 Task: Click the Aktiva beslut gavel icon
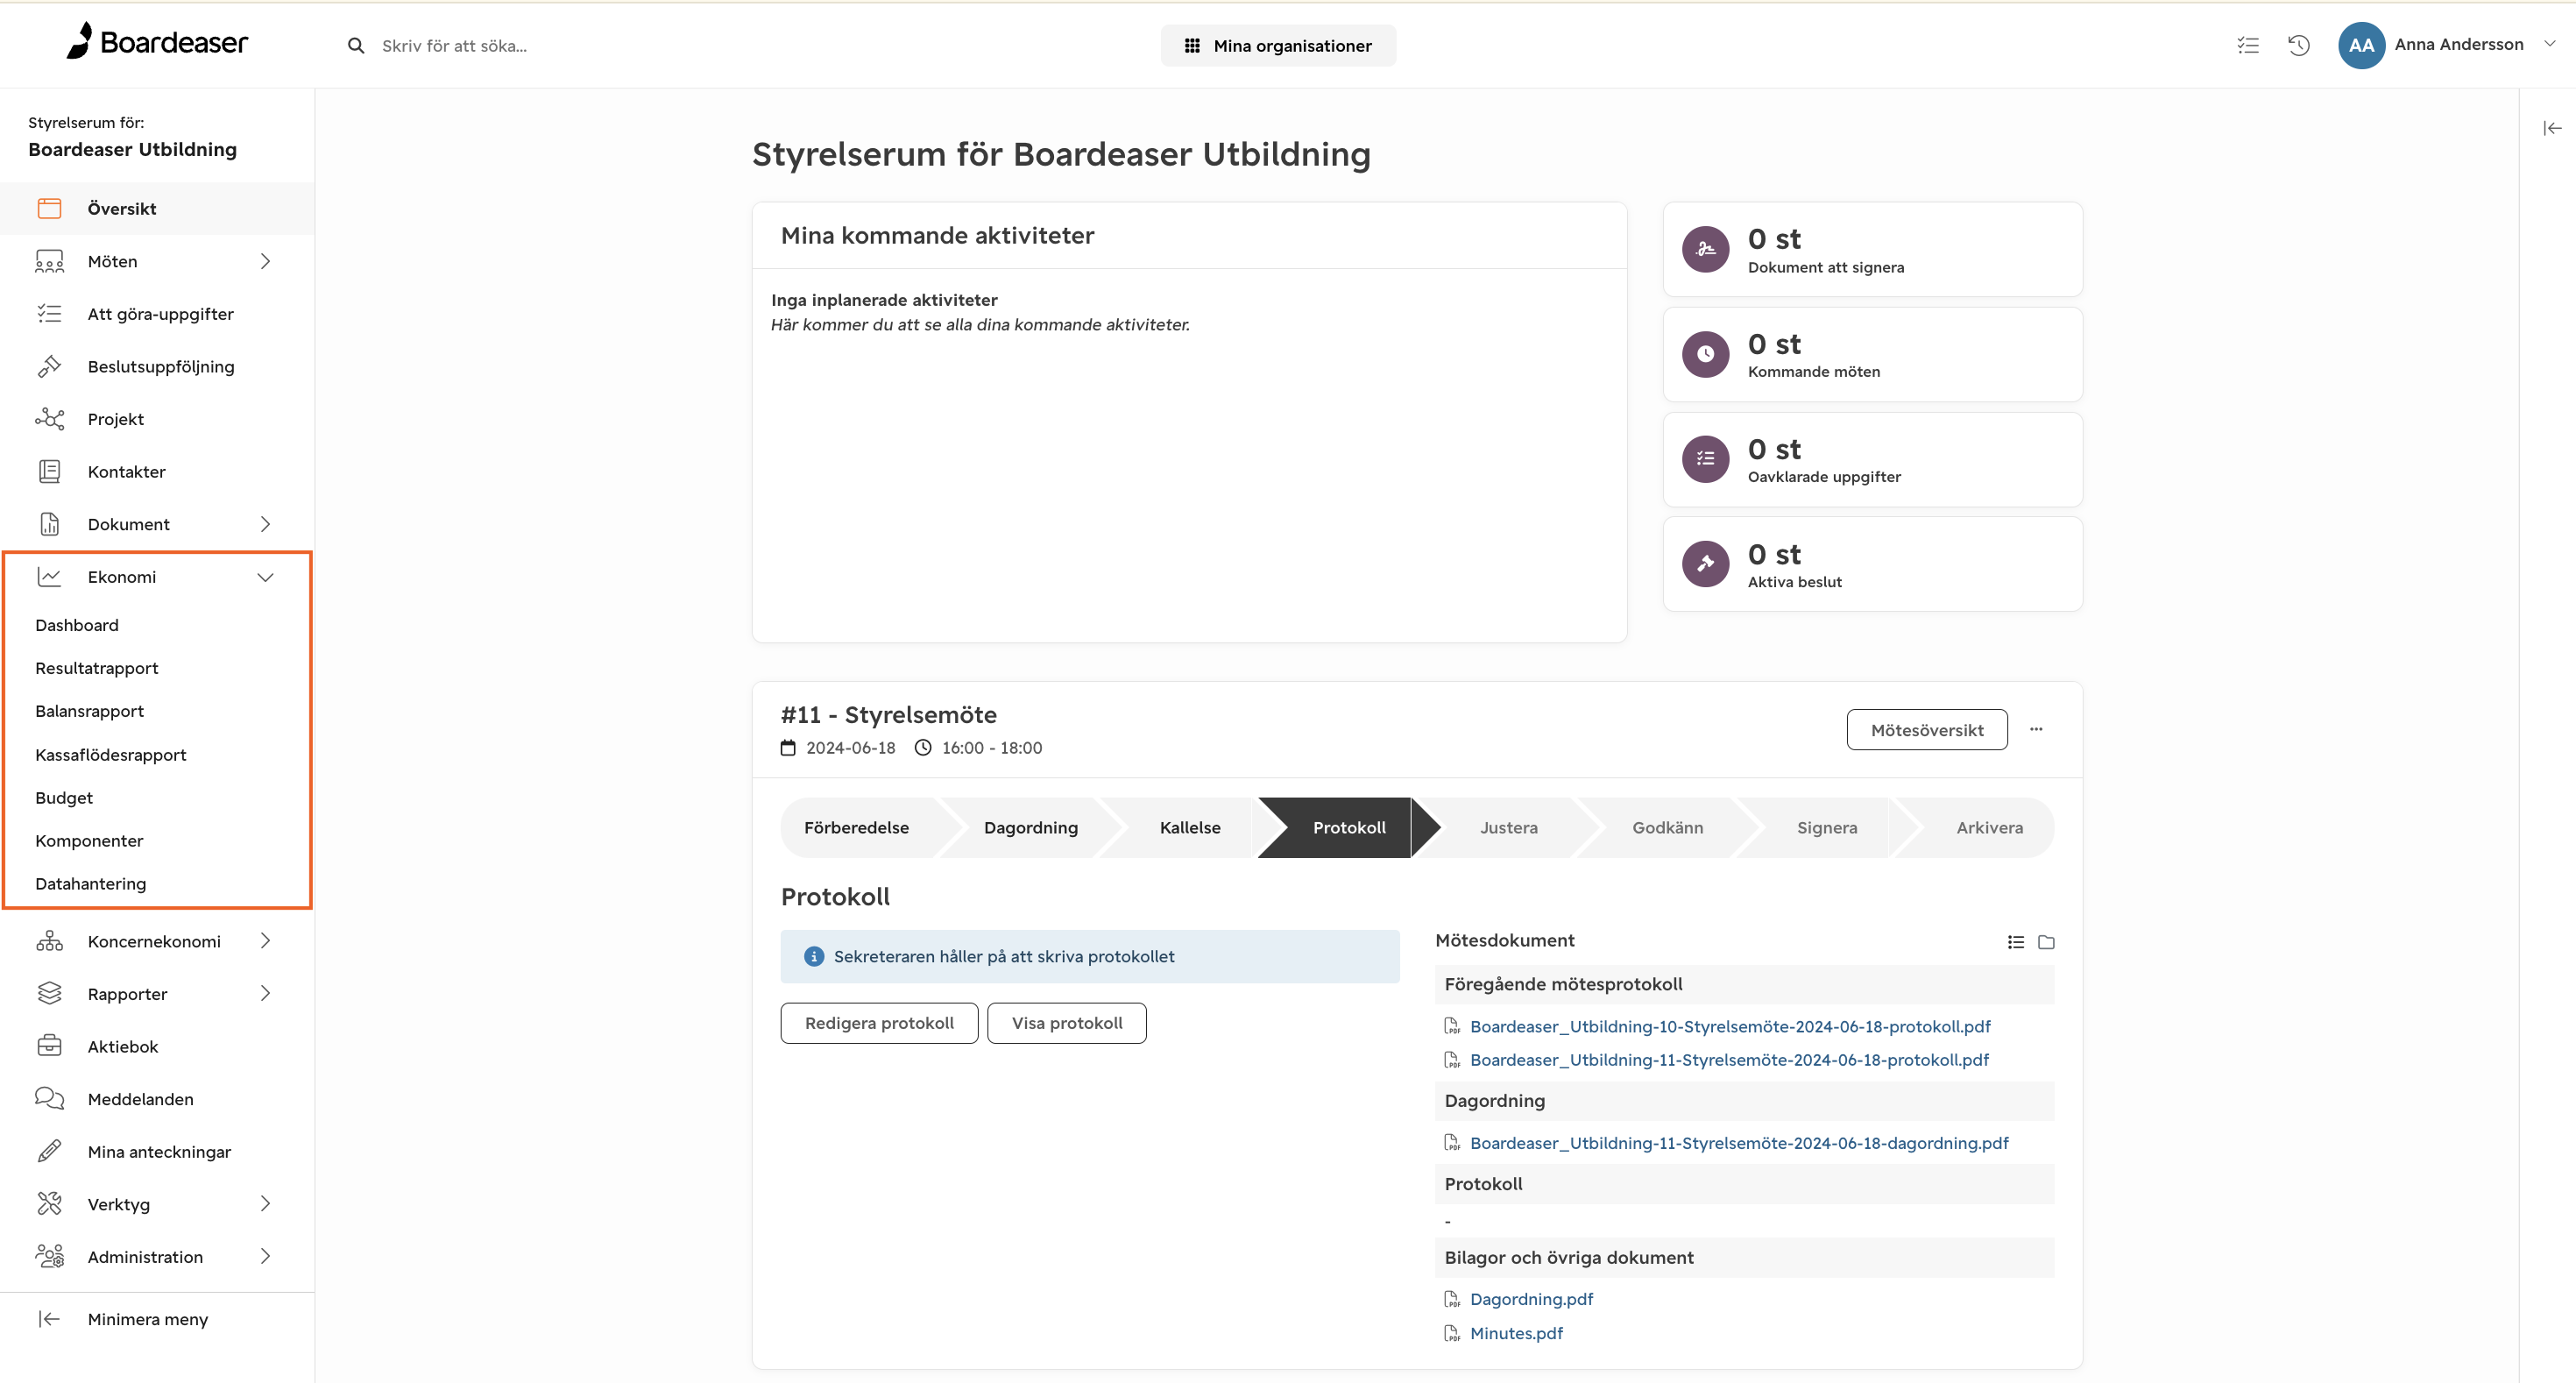[x=1705, y=564]
